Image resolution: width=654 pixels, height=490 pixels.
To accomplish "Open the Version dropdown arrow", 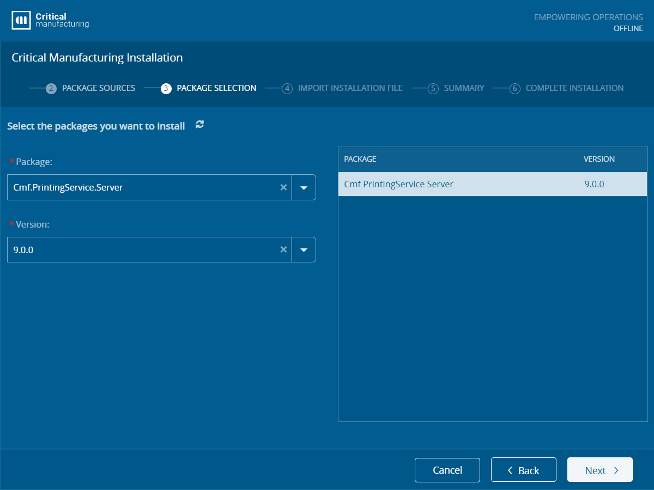I will (304, 249).
